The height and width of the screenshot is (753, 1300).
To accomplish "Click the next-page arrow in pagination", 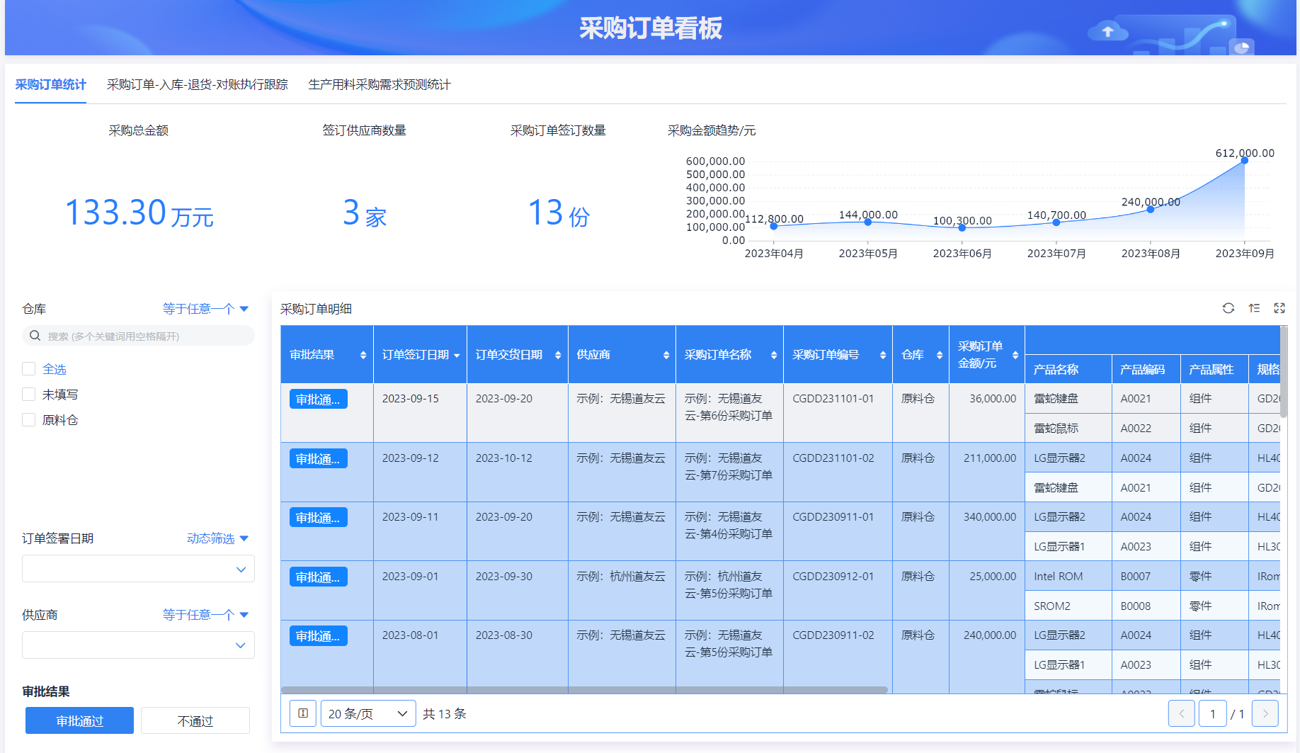I will point(1265,713).
